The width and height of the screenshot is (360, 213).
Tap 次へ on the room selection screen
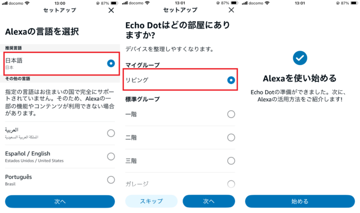[x=209, y=201]
